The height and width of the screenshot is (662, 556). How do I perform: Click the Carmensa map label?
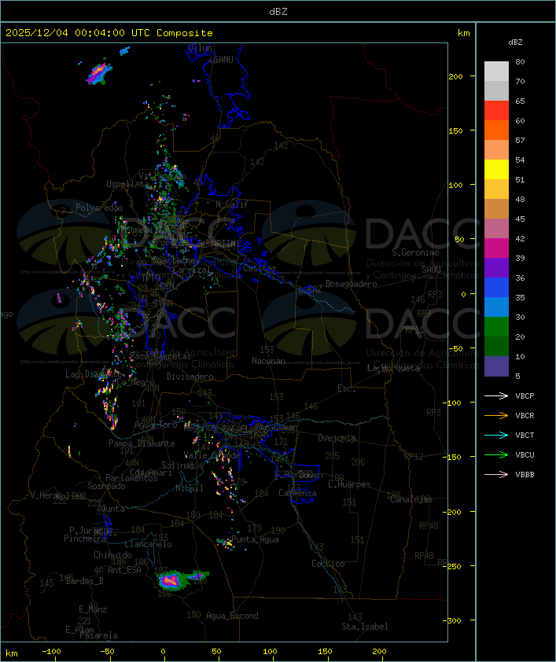297,493
